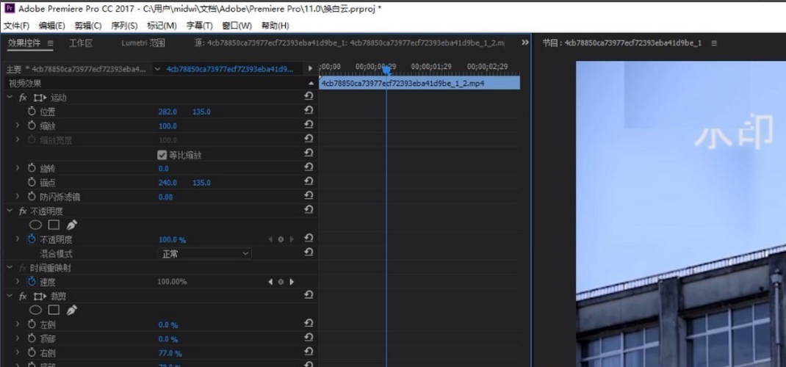Open the 剪辑(C) menu
Image resolution: width=786 pixels, height=367 pixels.
point(88,26)
